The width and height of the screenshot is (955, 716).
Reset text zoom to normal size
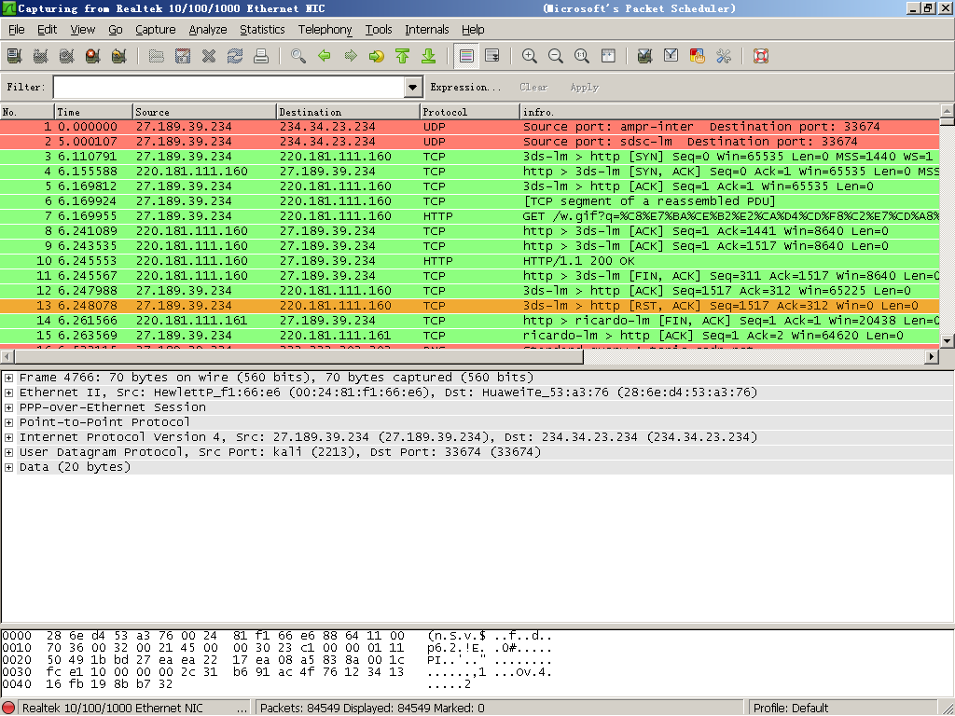point(582,57)
